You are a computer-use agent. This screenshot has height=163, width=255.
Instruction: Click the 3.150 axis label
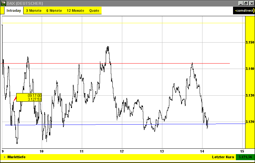click(x=250, y=43)
